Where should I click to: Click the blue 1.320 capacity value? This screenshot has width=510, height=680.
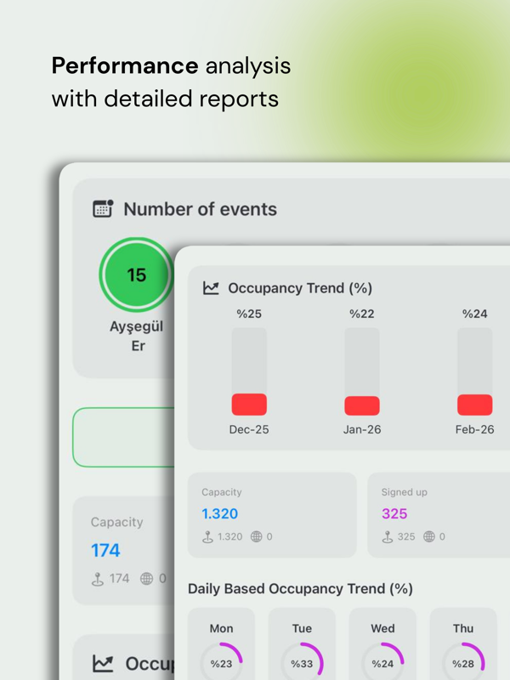(220, 513)
